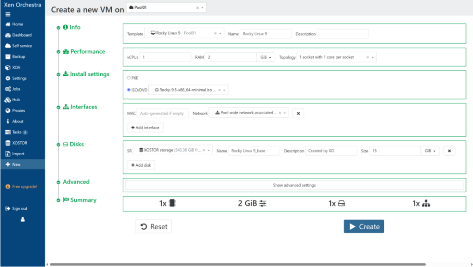Screen dimensions: 473x267
Task: Clear the selected Rocky Linux 9 template
Action: (x=215, y=34)
